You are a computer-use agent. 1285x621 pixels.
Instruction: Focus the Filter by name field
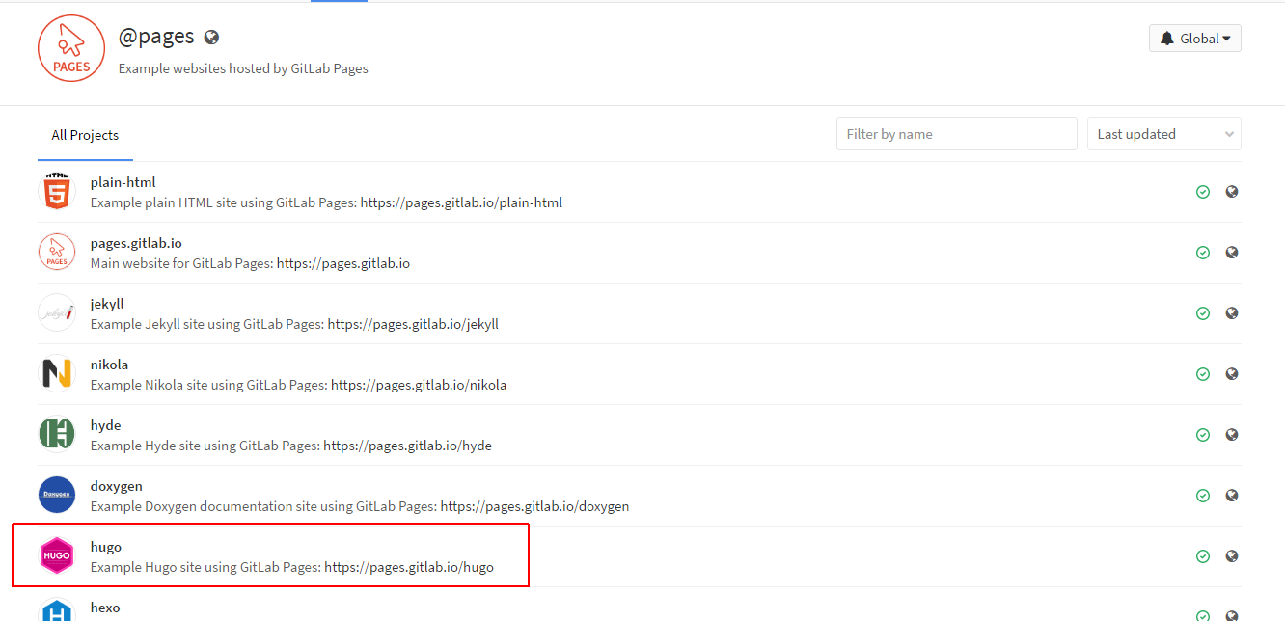(x=957, y=134)
